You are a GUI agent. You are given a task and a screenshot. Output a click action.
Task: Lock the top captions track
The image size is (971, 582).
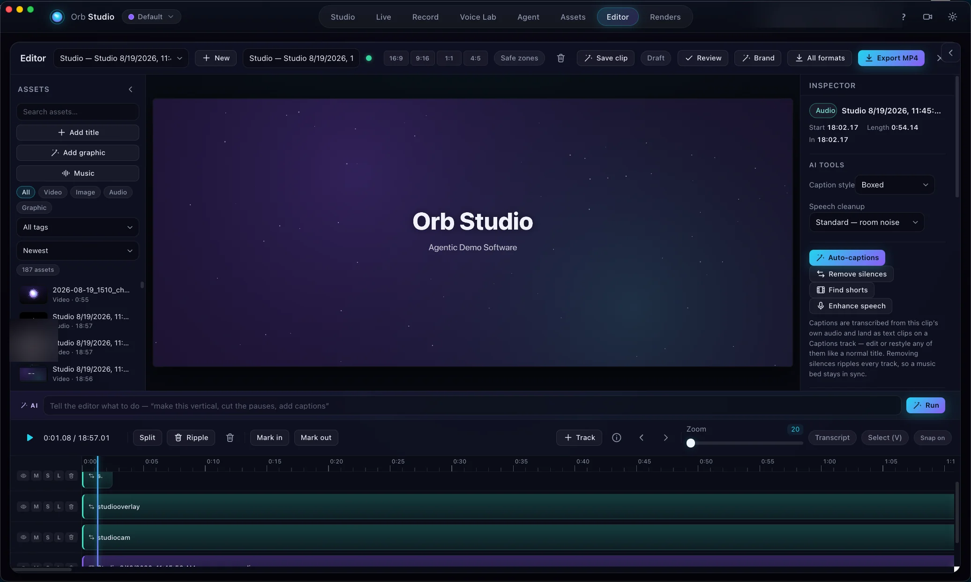tap(59, 476)
